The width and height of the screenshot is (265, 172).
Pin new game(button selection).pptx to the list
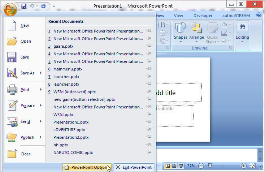point(149,99)
